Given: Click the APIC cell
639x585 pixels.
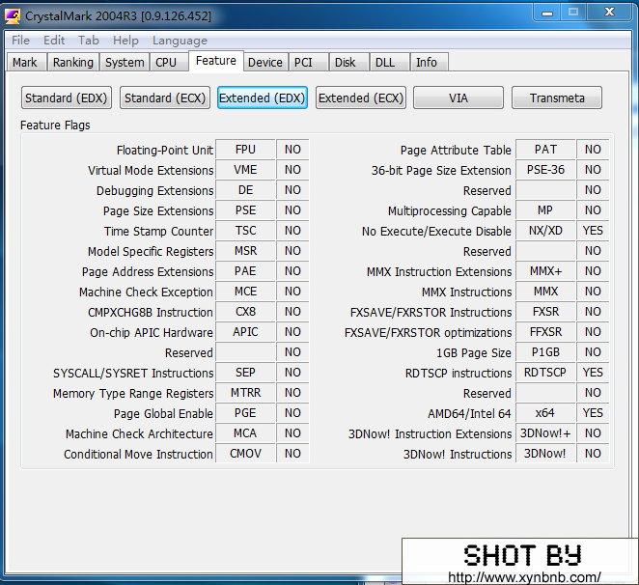Looking at the screenshot, I should tap(245, 332).
